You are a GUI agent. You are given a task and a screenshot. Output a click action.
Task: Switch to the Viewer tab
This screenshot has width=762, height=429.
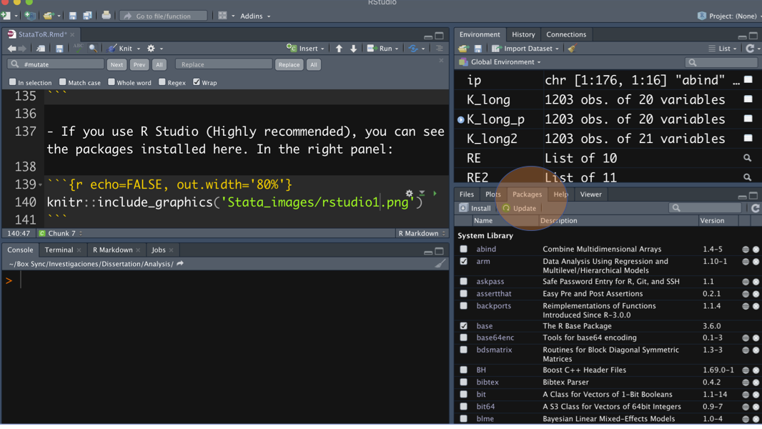click(590, 194)
